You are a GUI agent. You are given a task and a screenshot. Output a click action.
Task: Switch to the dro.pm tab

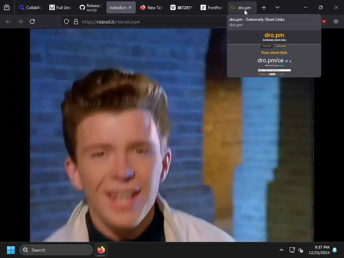[242, 8]
